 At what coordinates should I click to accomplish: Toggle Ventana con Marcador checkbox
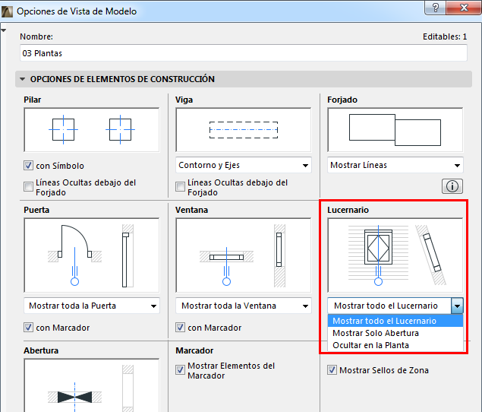click(x=180, y=328)
